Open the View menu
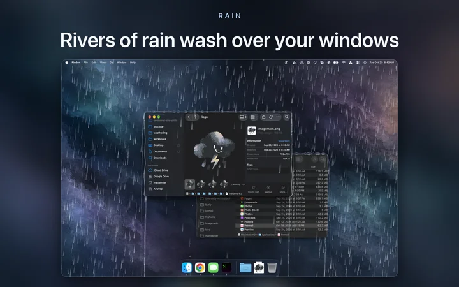This screenshot has height=287, width=459. coord(103,63)
